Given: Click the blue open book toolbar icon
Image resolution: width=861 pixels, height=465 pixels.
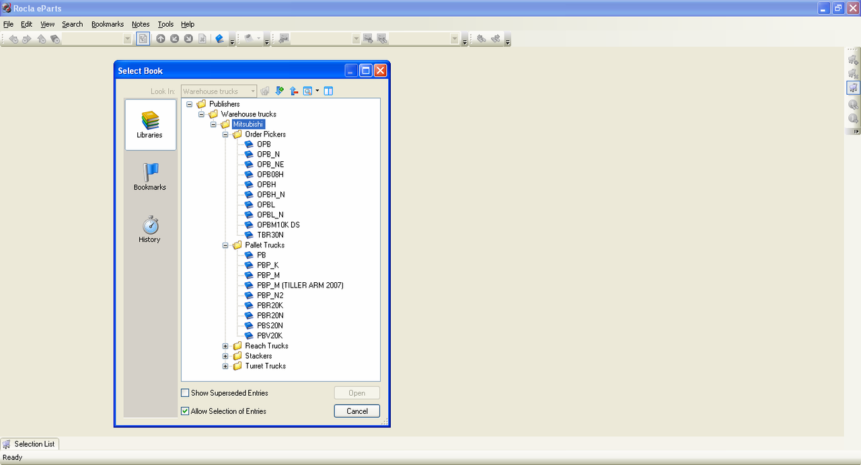Looking at the screenshot, I should coord(219,38).
